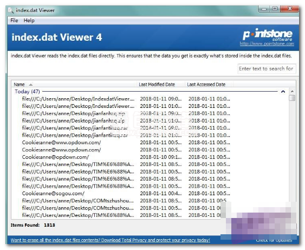
Task: Open the File menu
Action: click(x=14, y=21)
